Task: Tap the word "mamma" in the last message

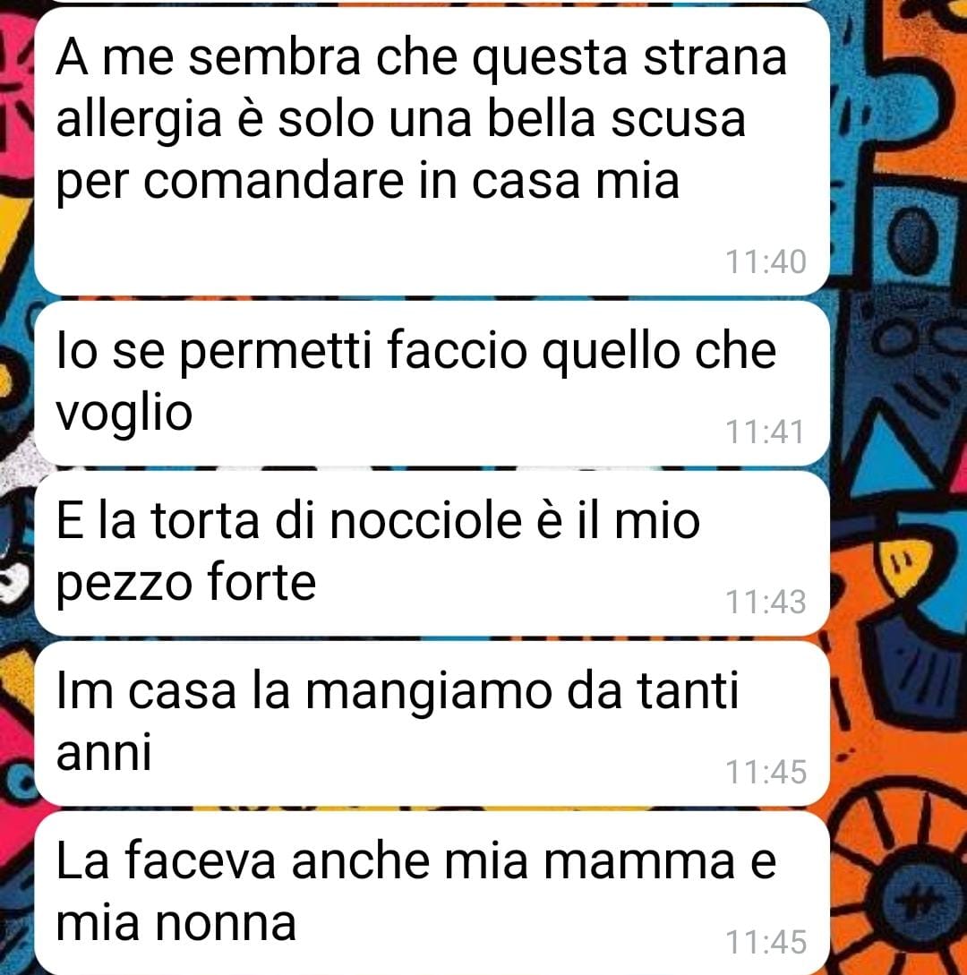Action: pos(638,863)
